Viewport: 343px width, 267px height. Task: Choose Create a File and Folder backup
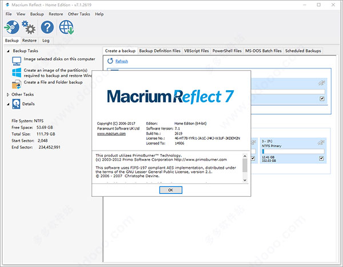pos(53,82)
